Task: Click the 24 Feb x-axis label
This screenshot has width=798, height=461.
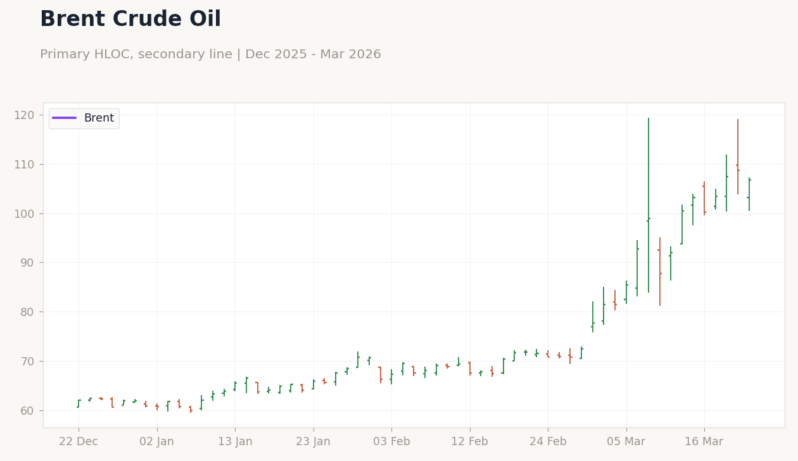Action: coord(548,442)
